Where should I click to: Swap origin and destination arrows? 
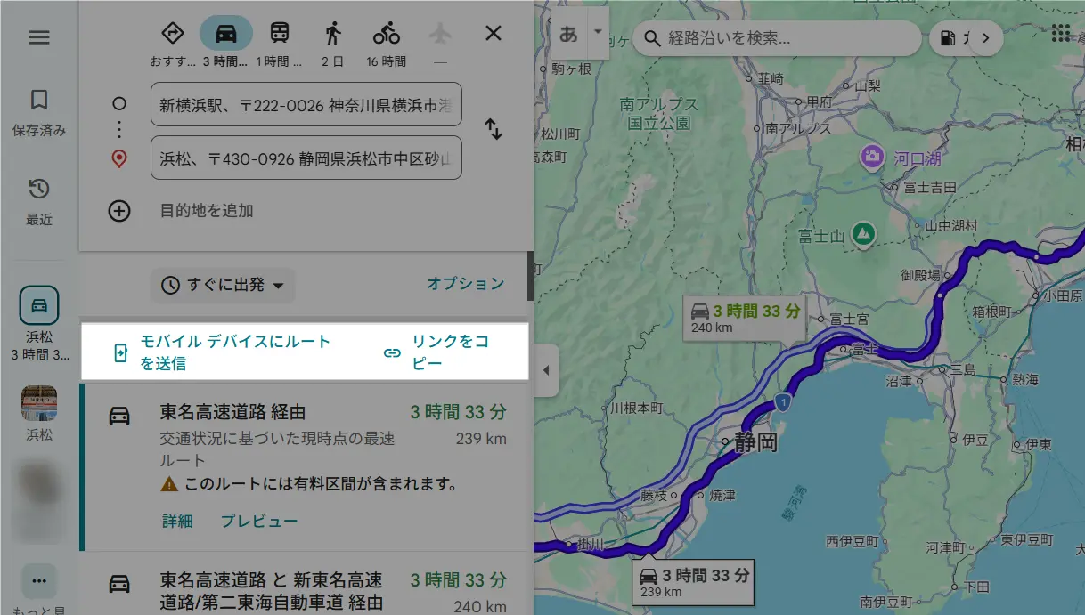point(494,129)
